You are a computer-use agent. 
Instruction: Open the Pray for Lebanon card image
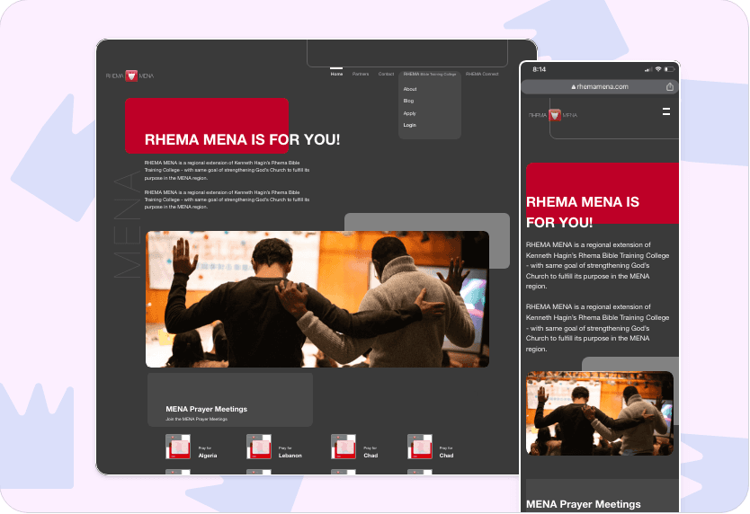259,447
